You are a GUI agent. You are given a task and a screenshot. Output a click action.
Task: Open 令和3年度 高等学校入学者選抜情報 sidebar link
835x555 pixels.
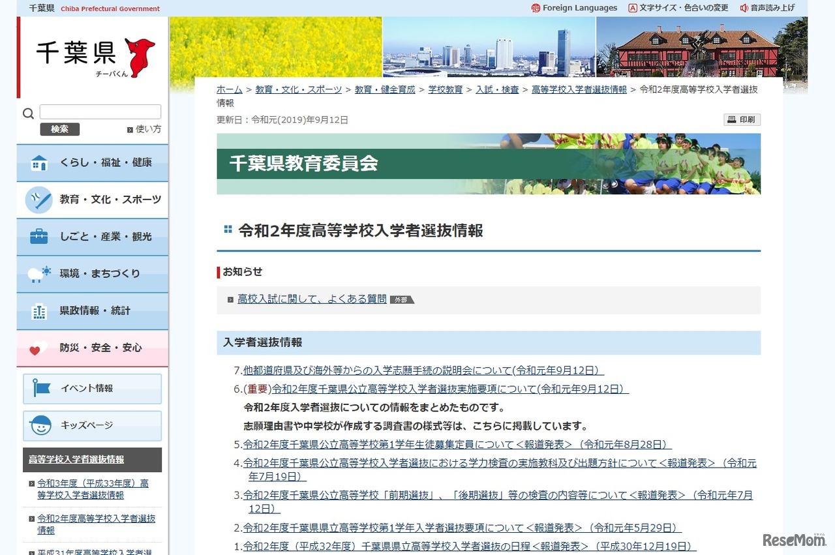click(x=93, y=489)
